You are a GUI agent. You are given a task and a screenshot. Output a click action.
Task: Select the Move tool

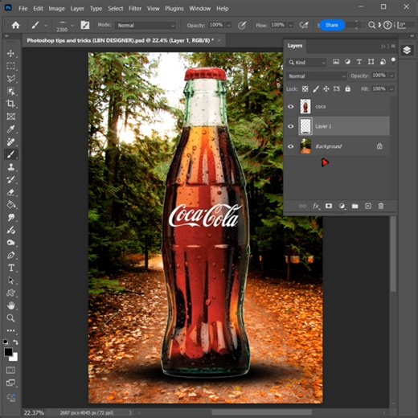10,53
